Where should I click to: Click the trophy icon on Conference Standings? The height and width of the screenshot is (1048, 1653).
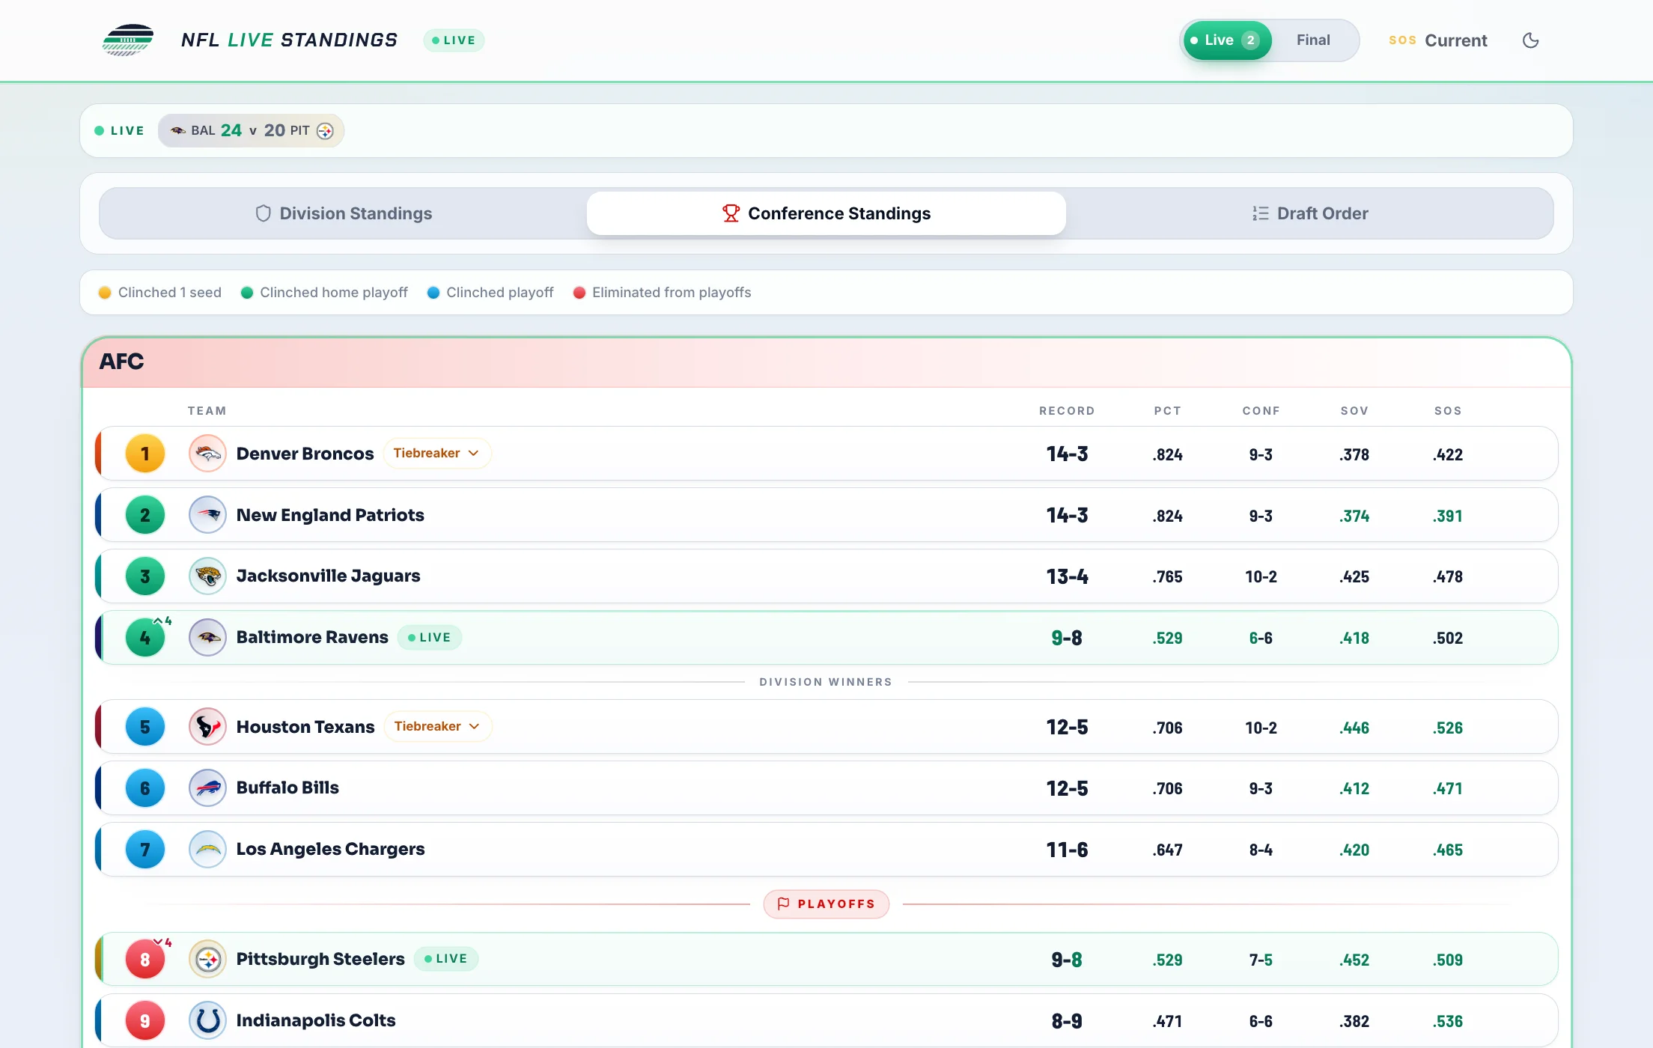tap(731, 213)
